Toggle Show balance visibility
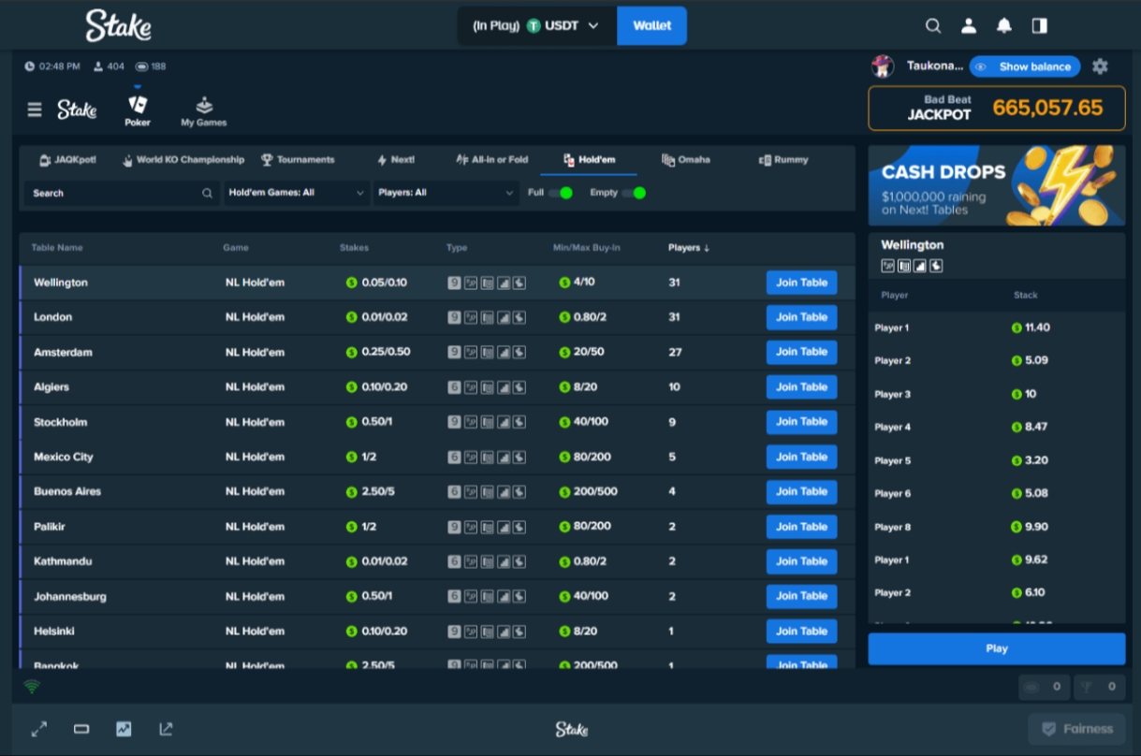The height and width of the screenshot is (756, 1141). (1024, 66)
